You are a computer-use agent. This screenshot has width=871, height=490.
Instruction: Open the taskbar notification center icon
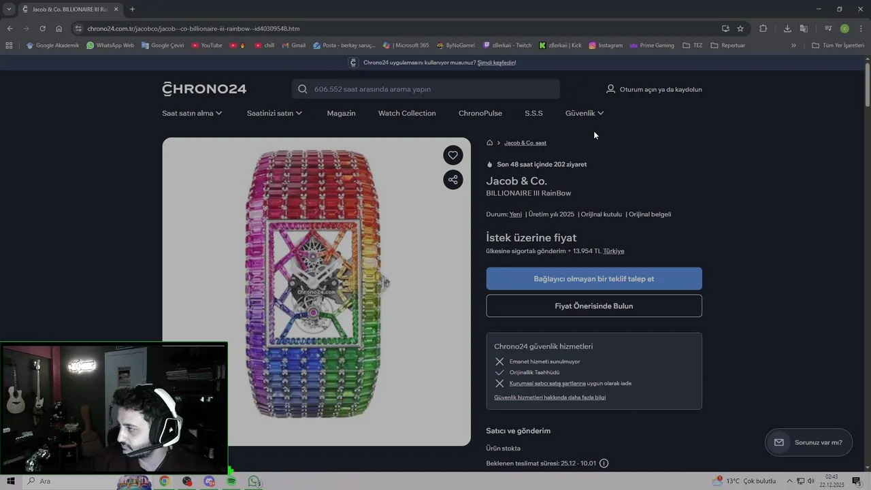[x=857, y=481]
